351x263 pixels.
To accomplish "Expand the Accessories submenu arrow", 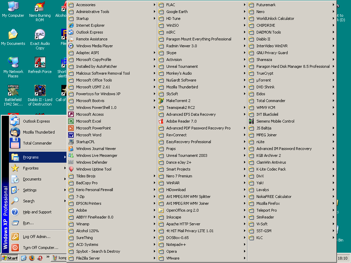I will [155, 5].
